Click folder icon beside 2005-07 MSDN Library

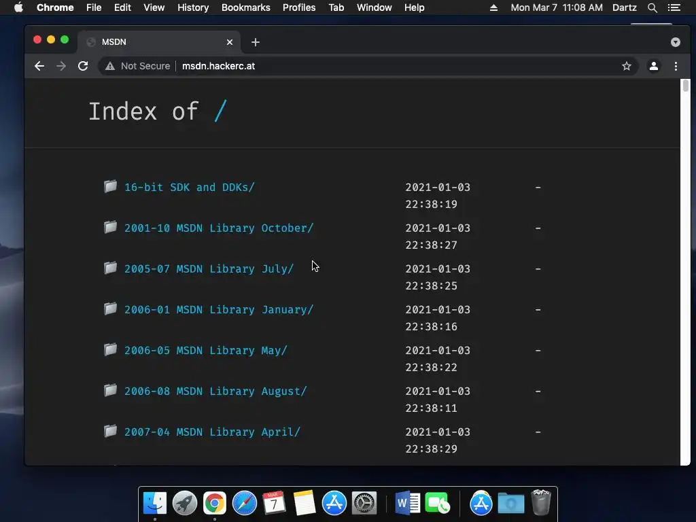click(x=111, y=268)
